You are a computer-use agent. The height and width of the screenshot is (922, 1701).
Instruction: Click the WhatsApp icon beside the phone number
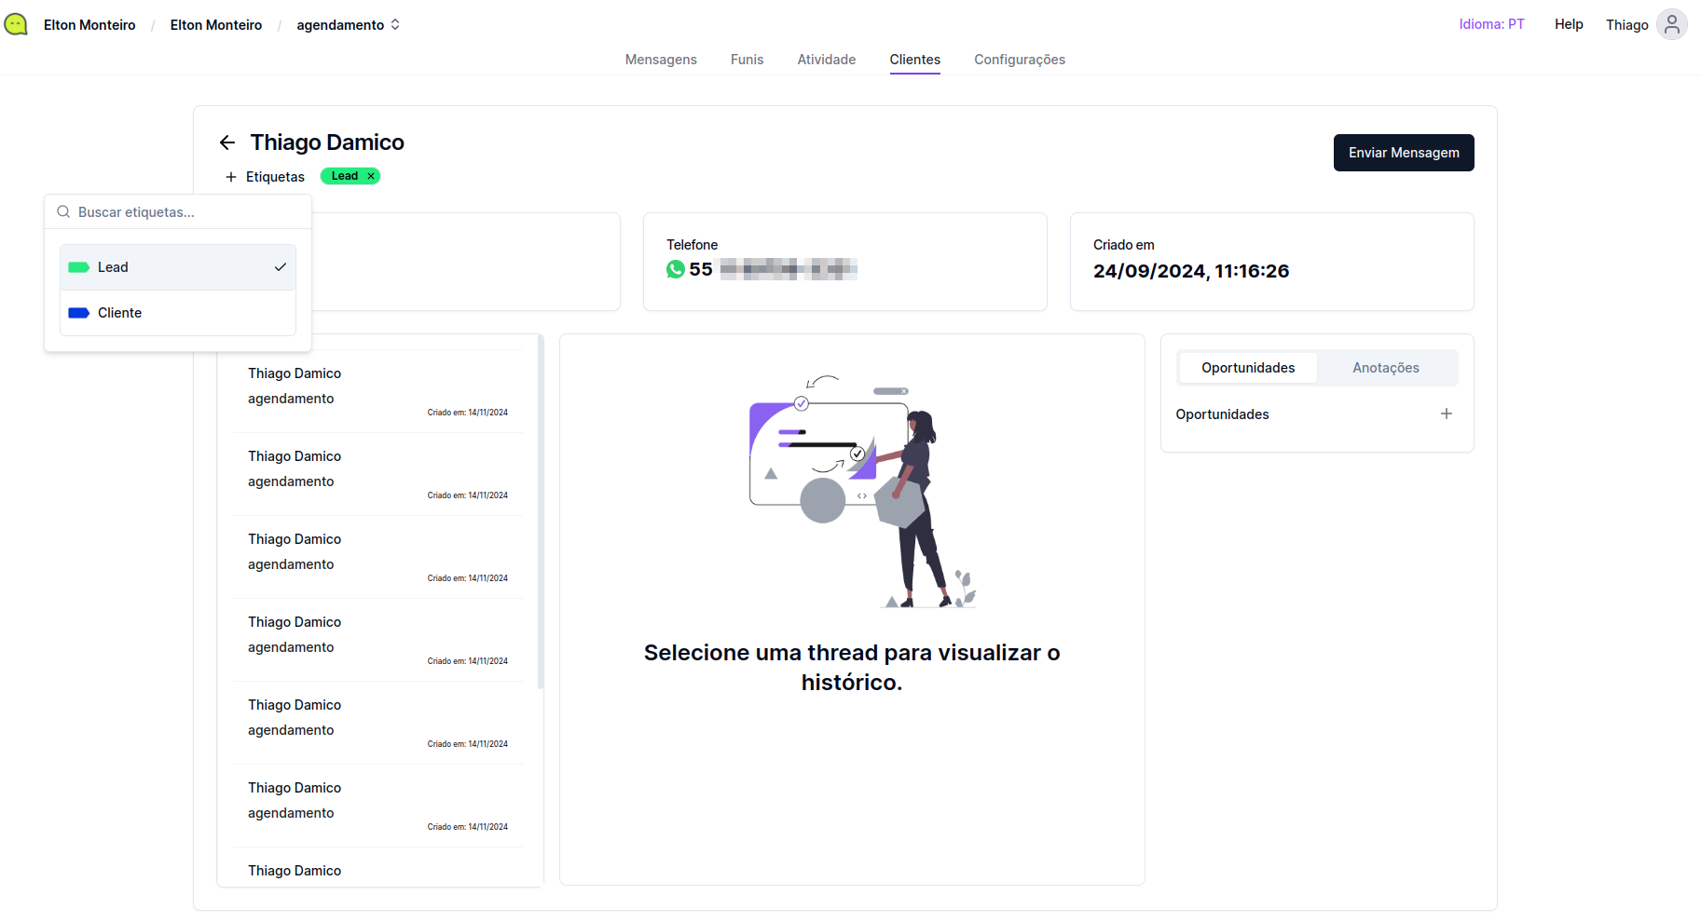click(x=676, y=270)
